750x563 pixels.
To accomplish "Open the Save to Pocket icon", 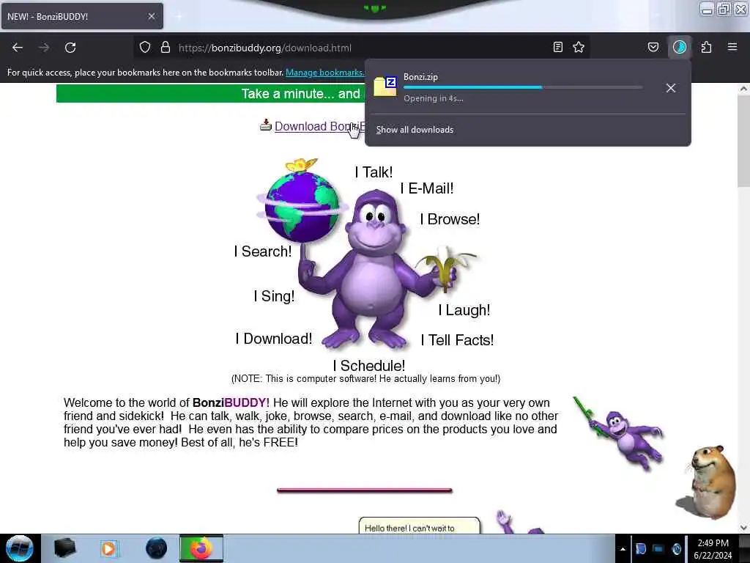I will point(653,47).
